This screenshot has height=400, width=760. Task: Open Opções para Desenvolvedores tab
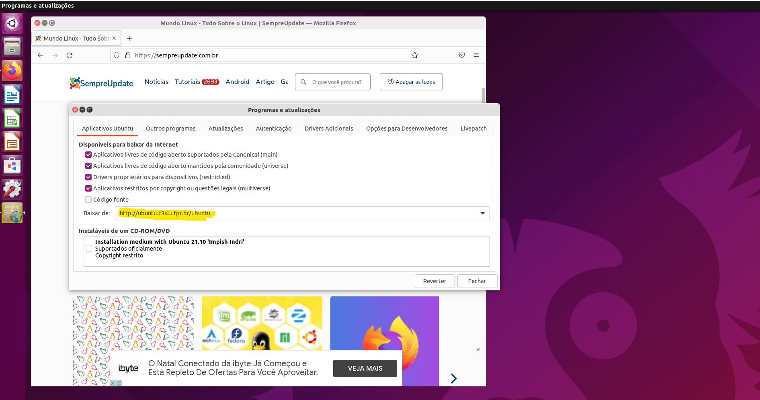407,129
